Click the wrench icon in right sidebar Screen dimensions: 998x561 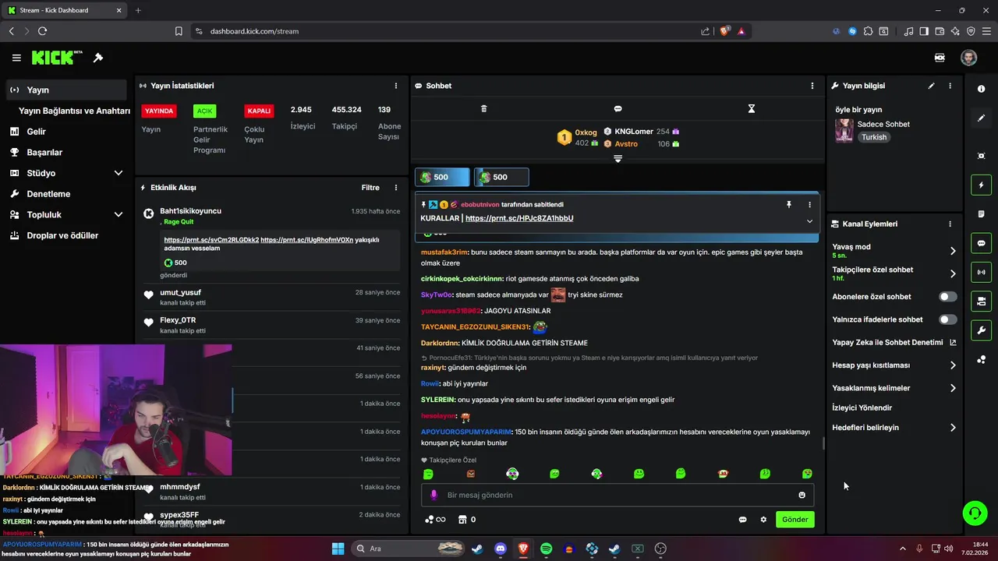pos(981,330)
